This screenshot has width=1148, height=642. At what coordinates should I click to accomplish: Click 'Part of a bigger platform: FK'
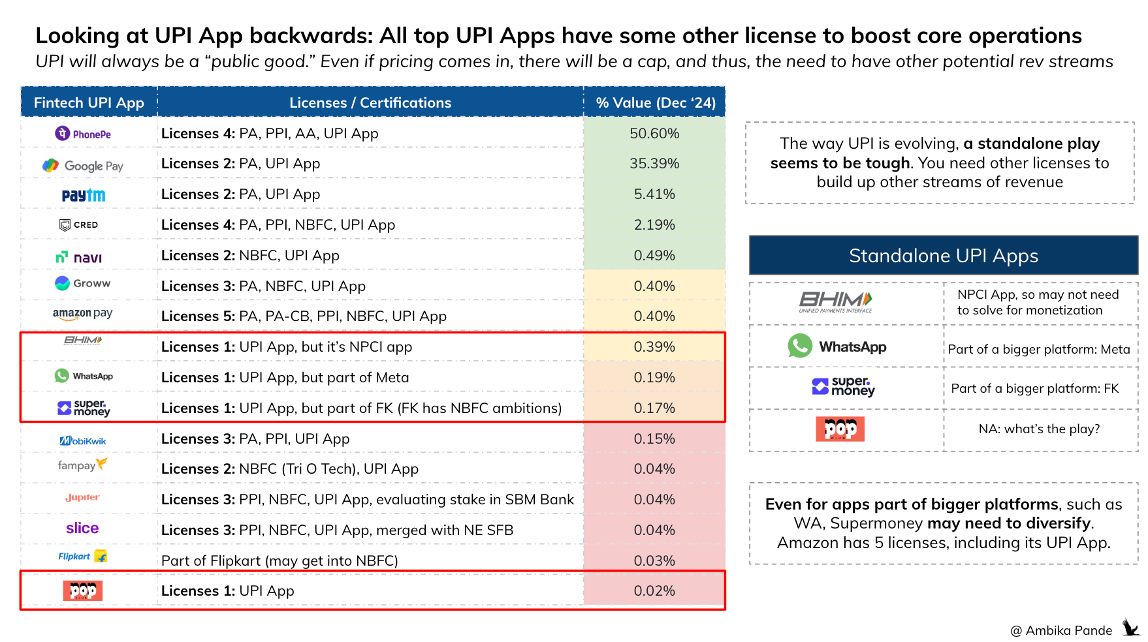tap(1034, 388)
